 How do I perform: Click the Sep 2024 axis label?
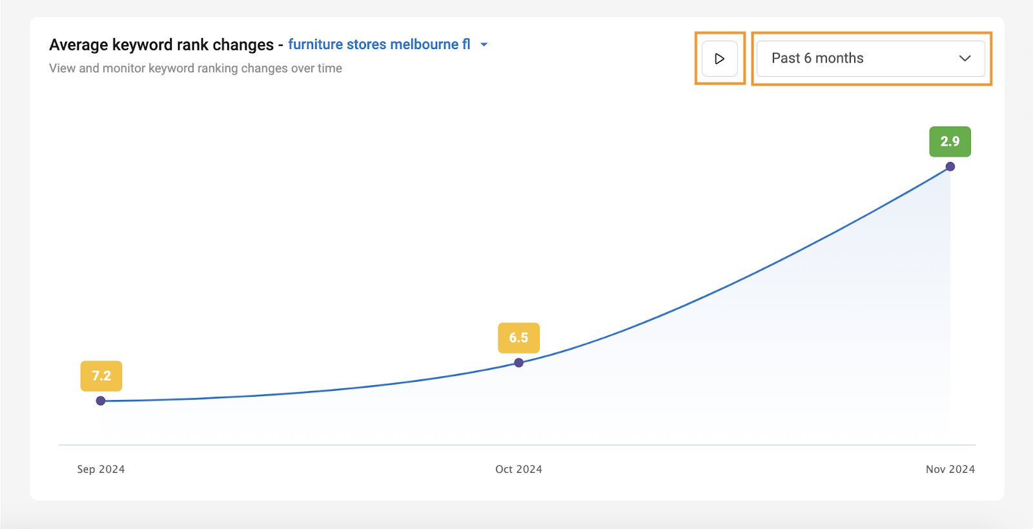101,469
